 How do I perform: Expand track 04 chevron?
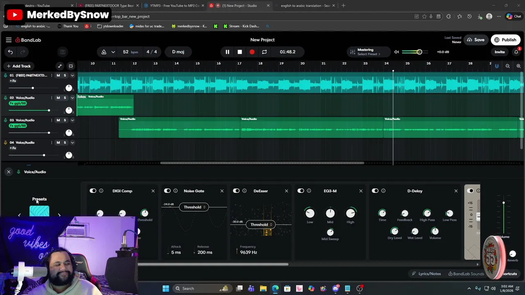72,142
